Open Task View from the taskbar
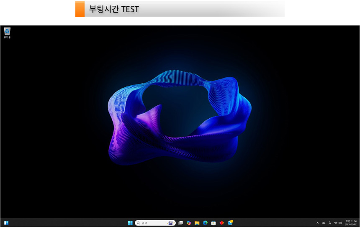Image resolution: width=360 pixels, height=229 pixels. (x=180, y=223)
